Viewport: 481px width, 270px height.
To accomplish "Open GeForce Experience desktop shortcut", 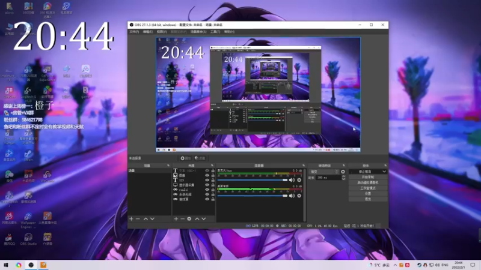I will point(47,73).
